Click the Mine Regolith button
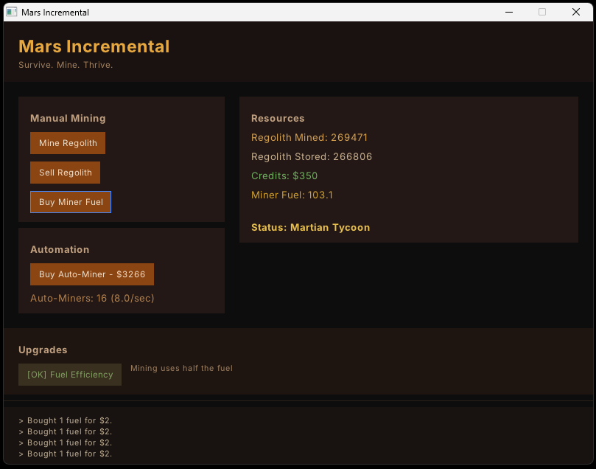This screenshot has height=469, width=596. tap(68, 143)
